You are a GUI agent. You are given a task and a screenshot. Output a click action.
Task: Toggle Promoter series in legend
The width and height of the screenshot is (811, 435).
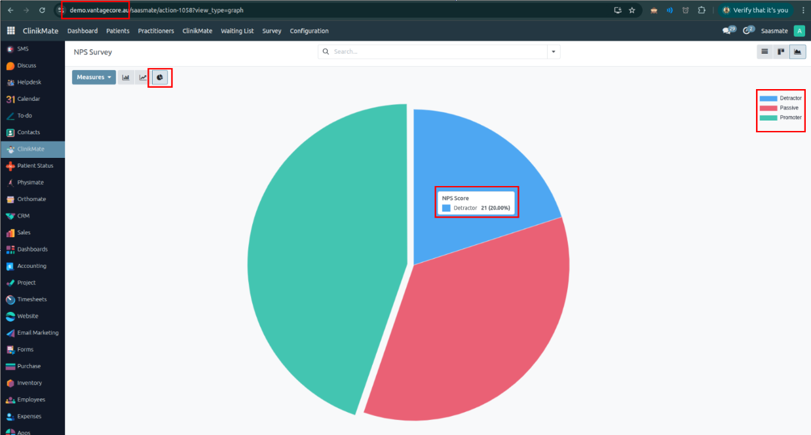(780, 118)
